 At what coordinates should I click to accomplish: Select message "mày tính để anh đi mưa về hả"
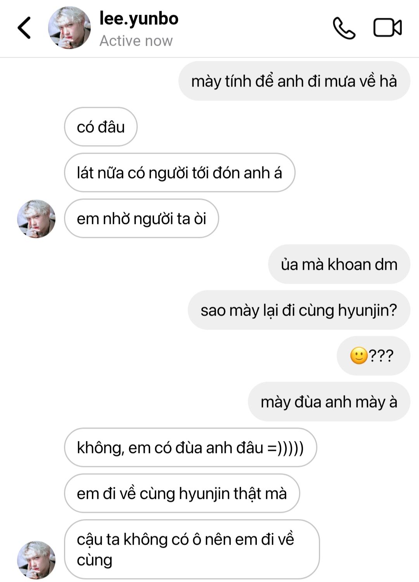point(294,81)
